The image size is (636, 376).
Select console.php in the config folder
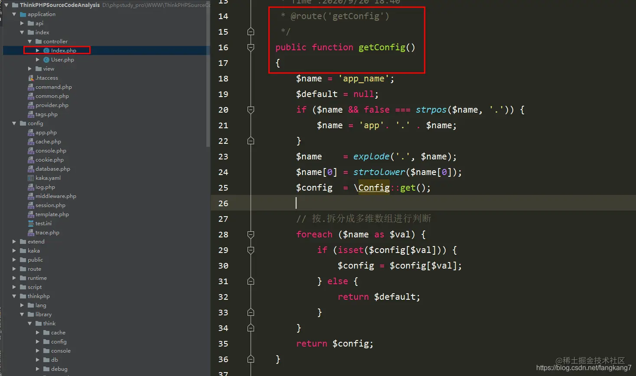click(x=51, y=151)
